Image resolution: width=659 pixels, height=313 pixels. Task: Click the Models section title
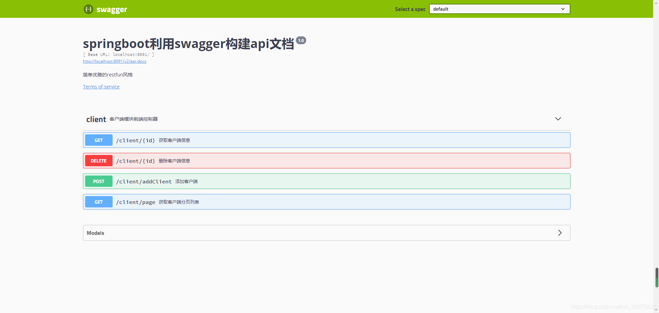point(95,233)
